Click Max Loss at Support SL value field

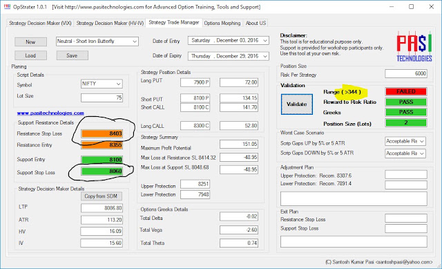[x=239, y=169]
